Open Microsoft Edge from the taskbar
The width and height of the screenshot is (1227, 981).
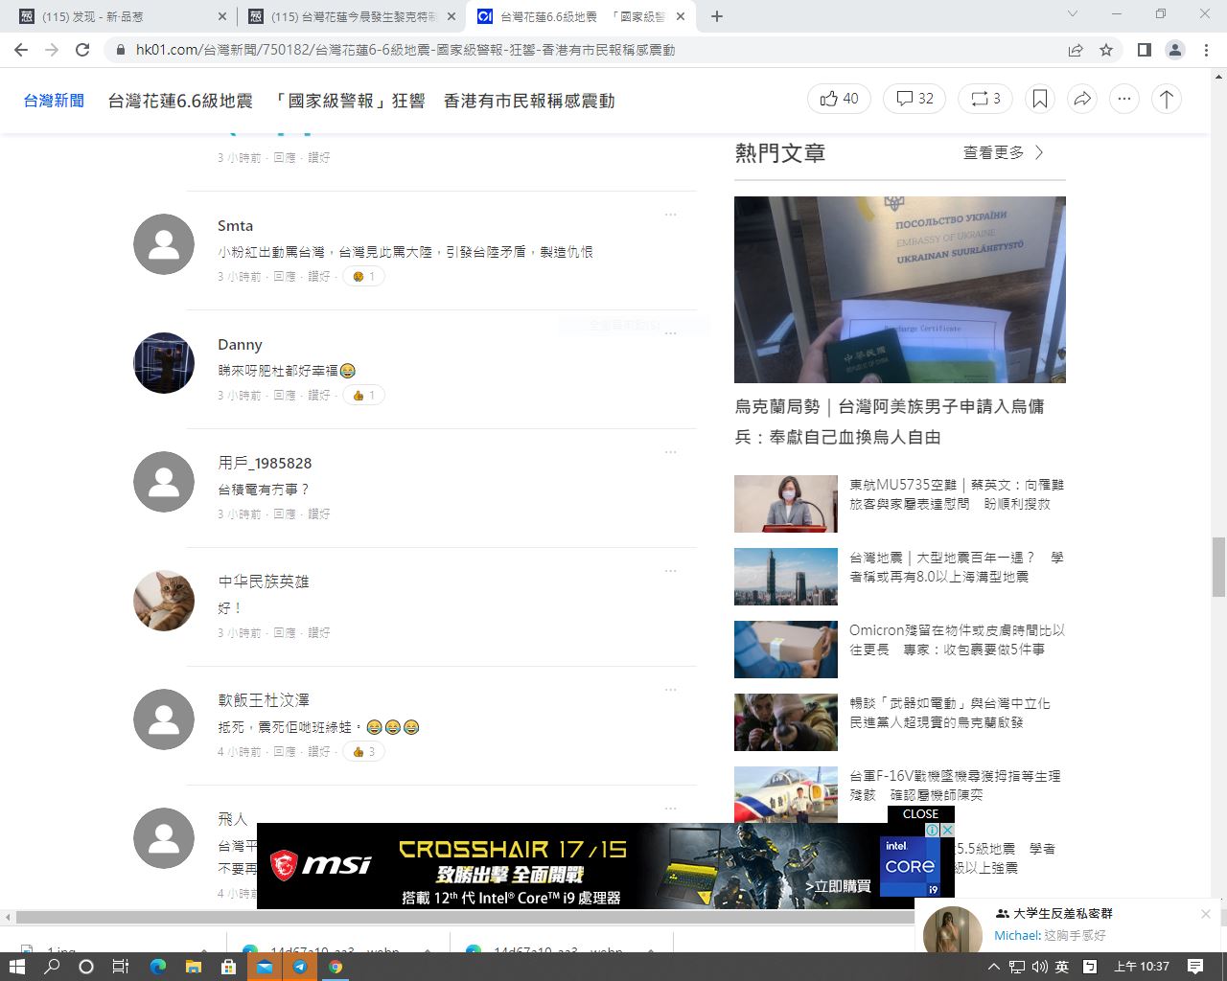coord(157,967)
